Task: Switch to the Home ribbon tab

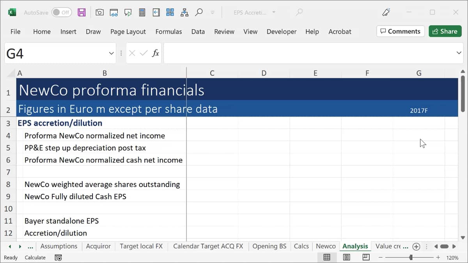Action: [x=42, y=32]
